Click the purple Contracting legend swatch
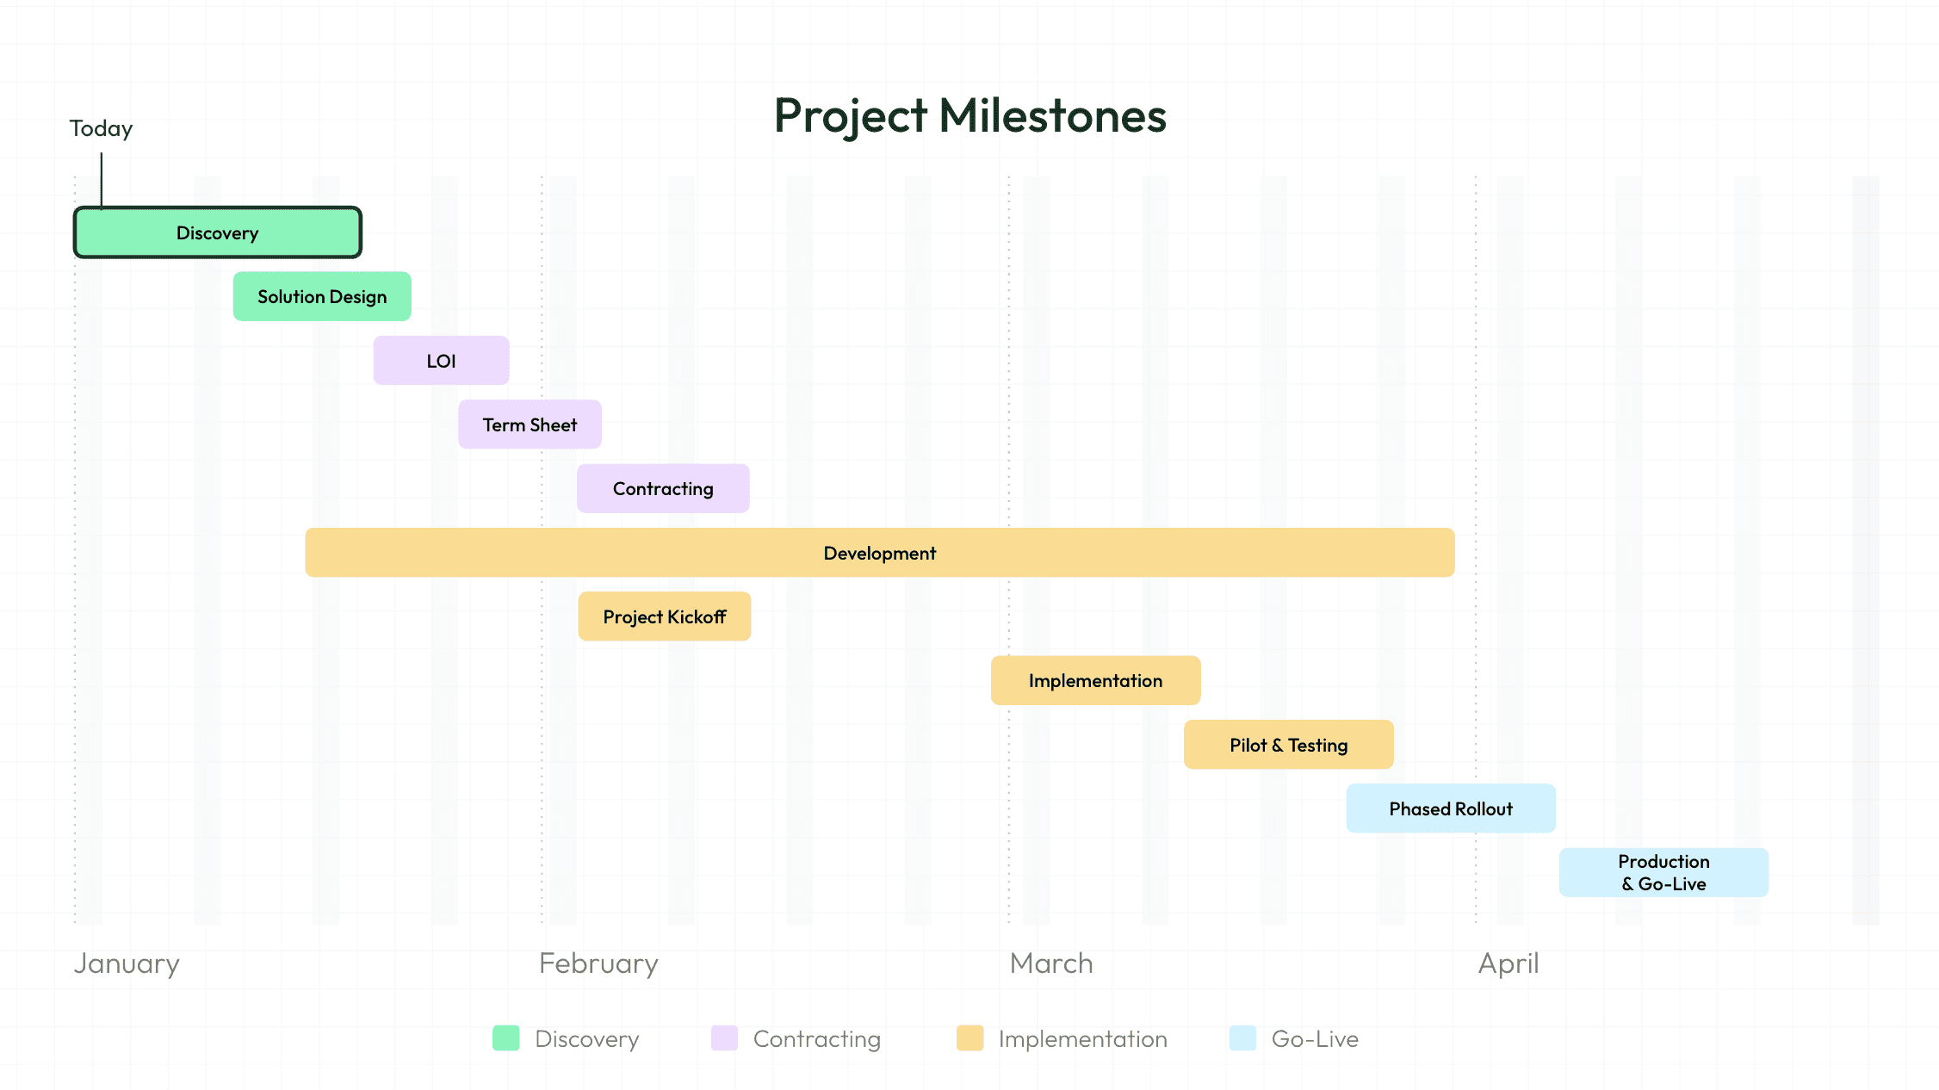The width and height of the screenshot is (1939, 1090). [x=724, y=1038]
